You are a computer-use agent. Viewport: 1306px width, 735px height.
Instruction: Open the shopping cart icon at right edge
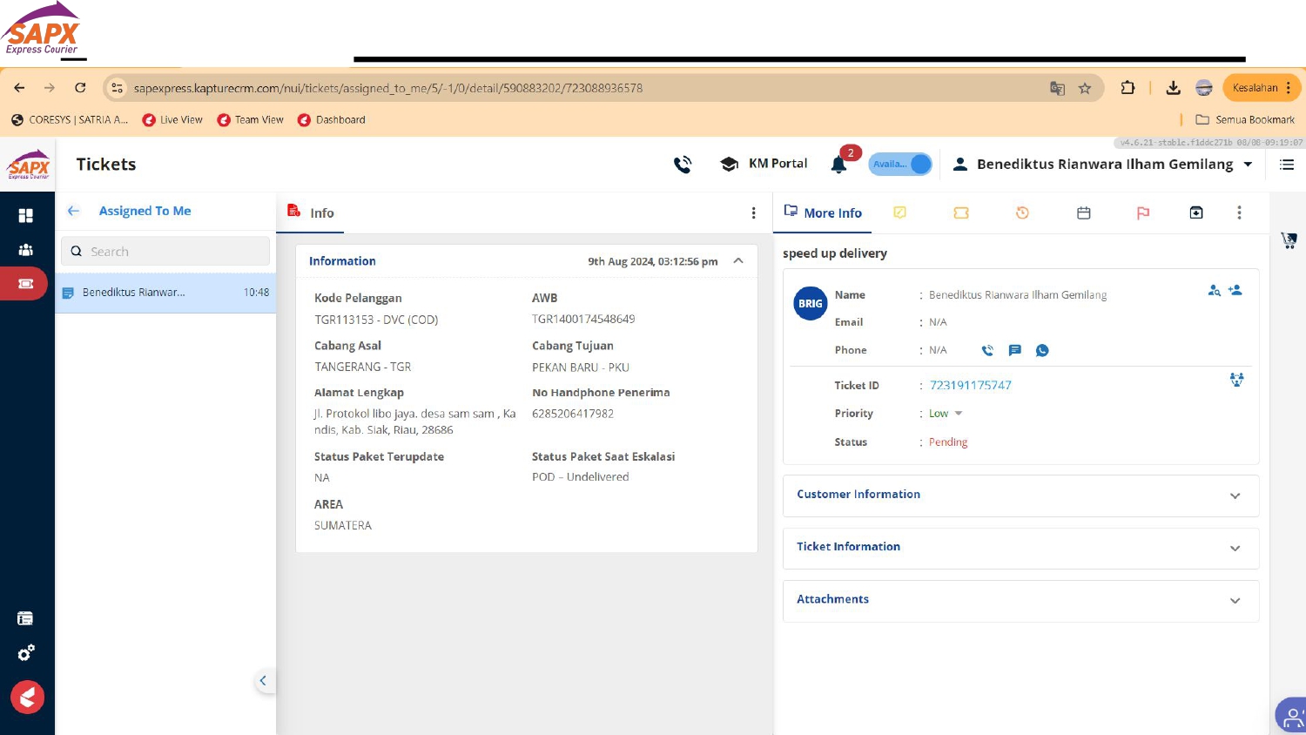(1289, 240)
